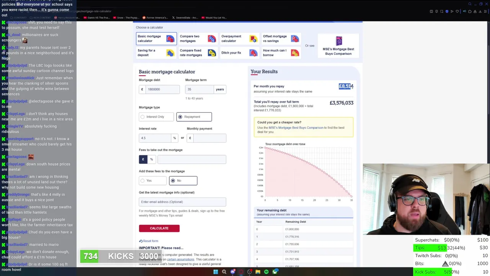
Task: Open the How much can I borrow calculator
Action: (x=281, y=53)
